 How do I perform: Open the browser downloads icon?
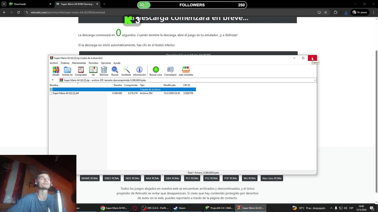point(346,12)
